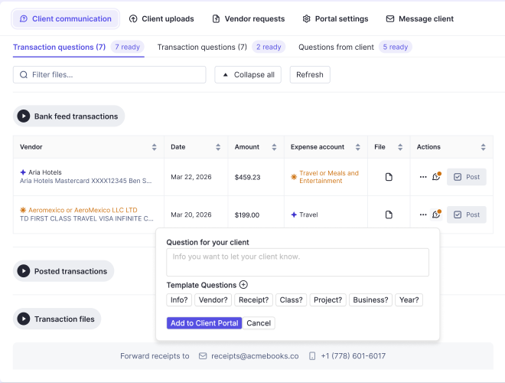Click the Question for your client text box

tap(298, 262)
